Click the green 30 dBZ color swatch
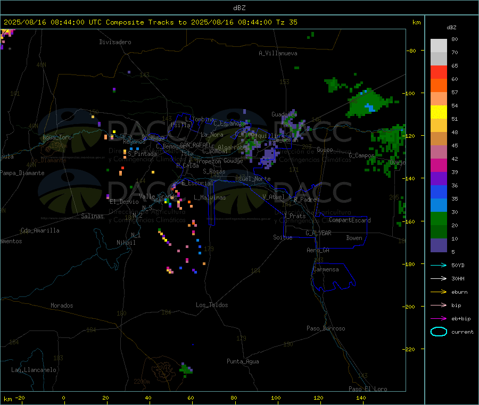Screen dimensions: 479x405 tap(439, 218)
